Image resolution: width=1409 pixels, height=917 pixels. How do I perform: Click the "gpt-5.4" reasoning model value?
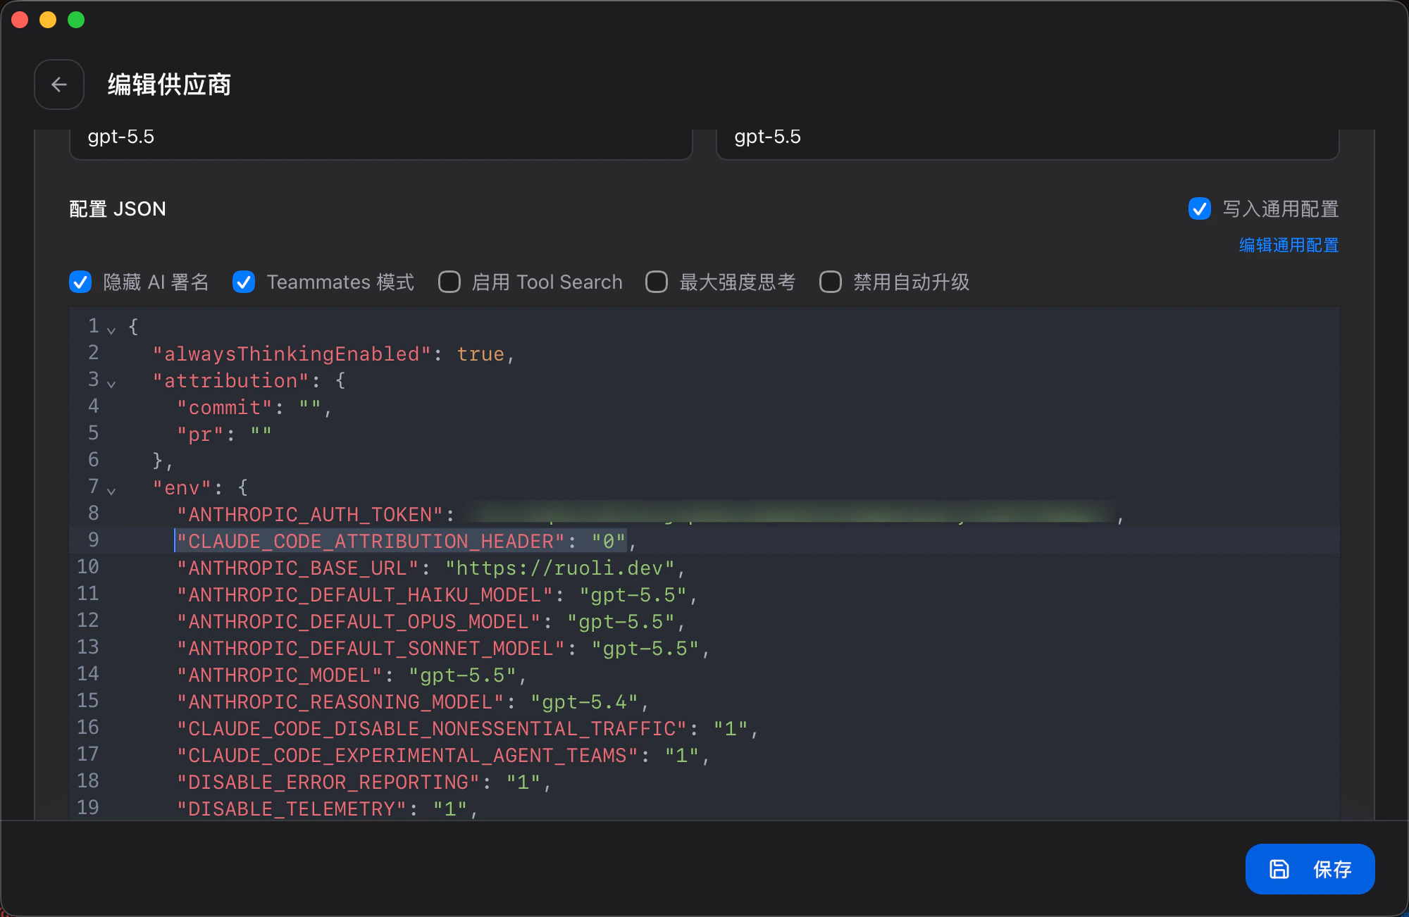click(584, 701)
